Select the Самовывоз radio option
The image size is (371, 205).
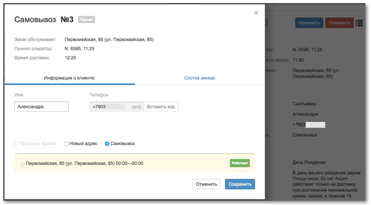107,144
